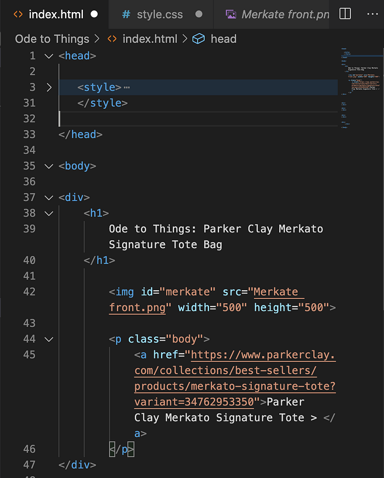384x478 pixels.
Task: Click the closing </head> tag on line 33
Action: [80, 135]
